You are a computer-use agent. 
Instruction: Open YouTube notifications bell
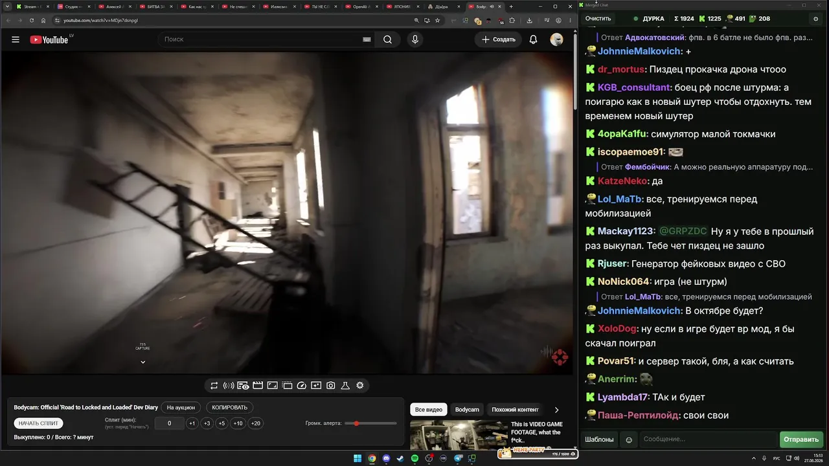click(533, 39)
